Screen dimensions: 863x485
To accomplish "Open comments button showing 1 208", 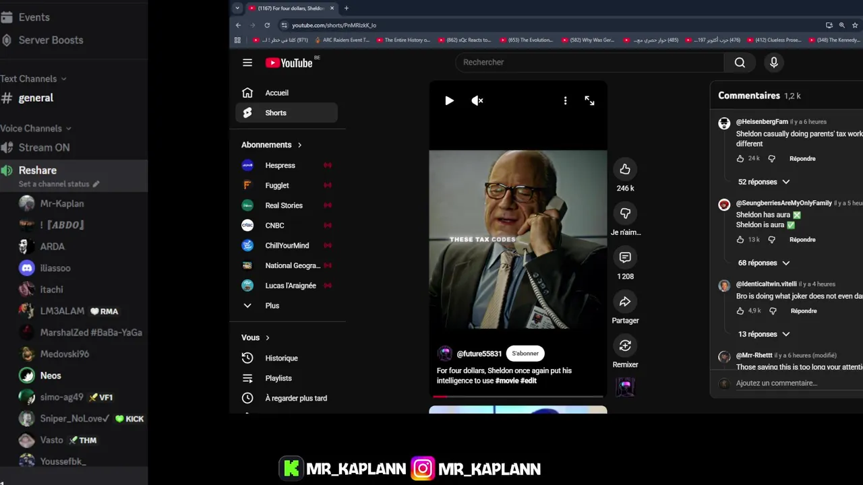I will [x=625, y=257].
